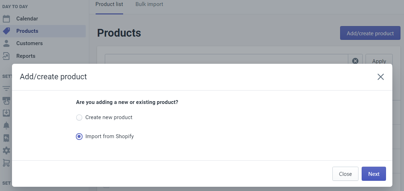Switch to the Product list tab
The height and width of the screenshot is (191, 404).
point(109,4)
